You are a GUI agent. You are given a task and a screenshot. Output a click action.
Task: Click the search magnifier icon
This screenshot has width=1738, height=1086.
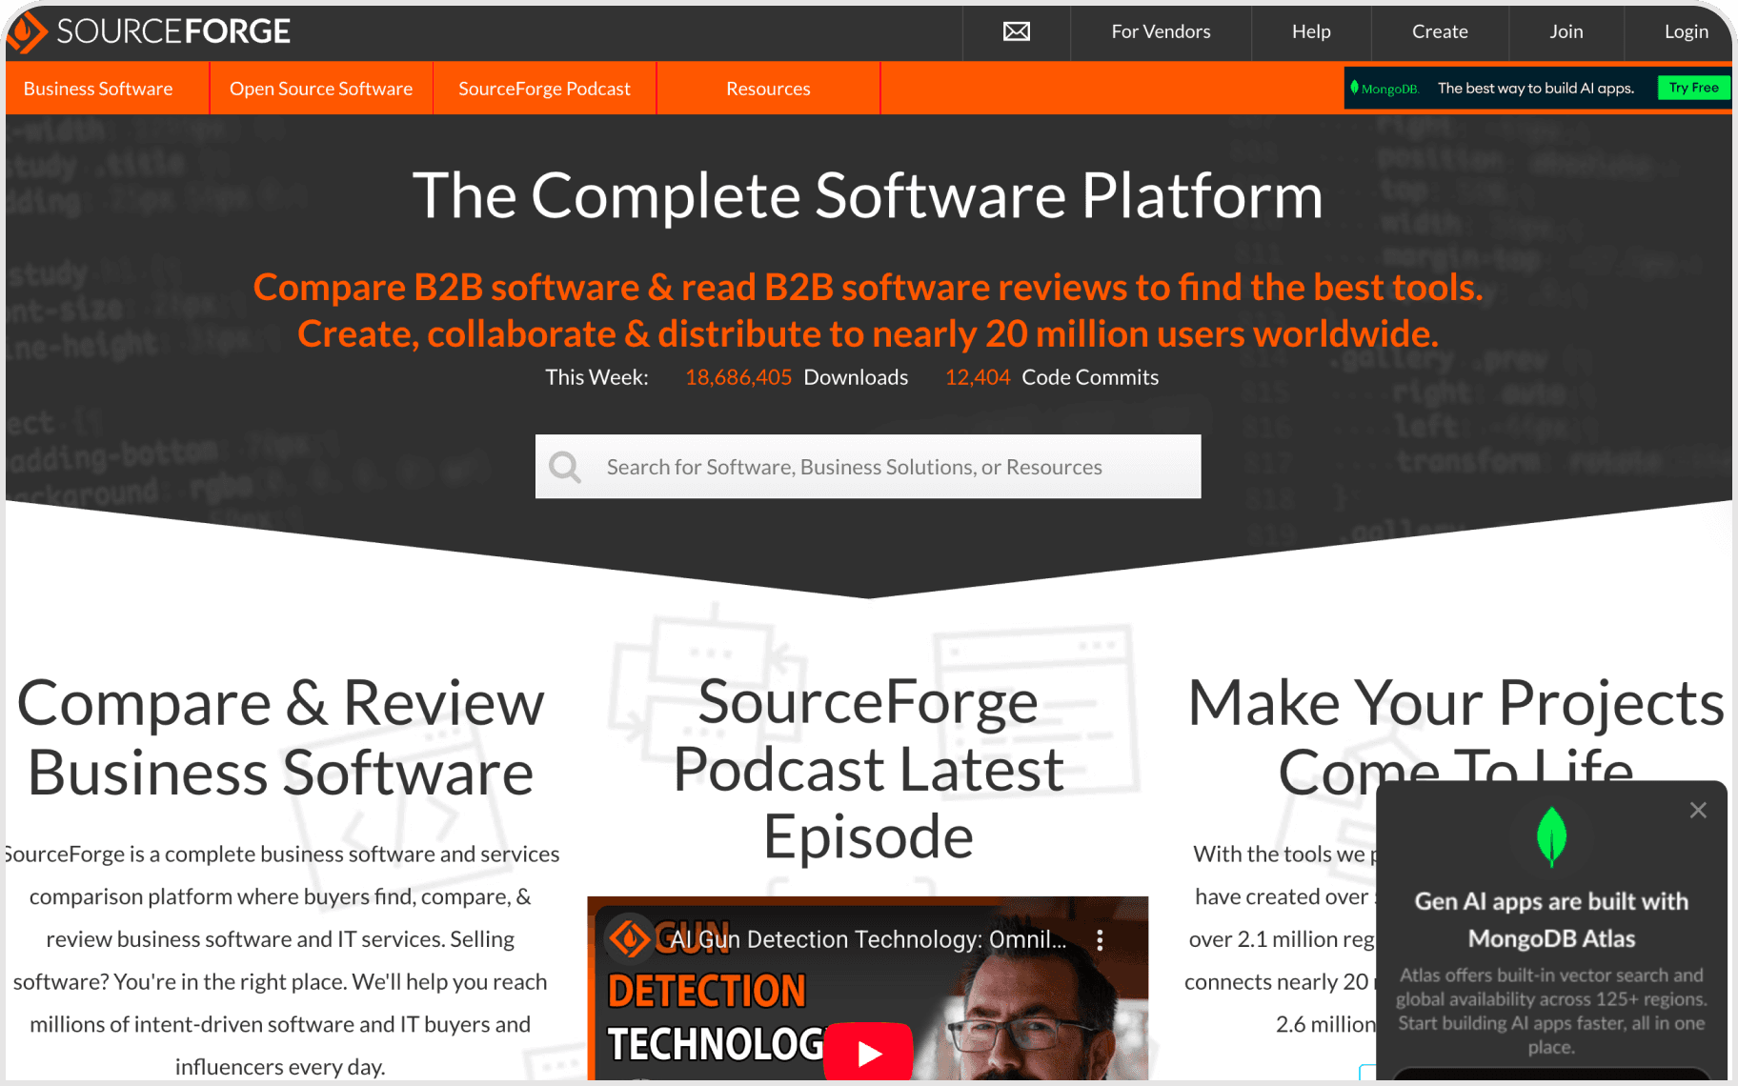pyautogui.click(x=565, y=467)
